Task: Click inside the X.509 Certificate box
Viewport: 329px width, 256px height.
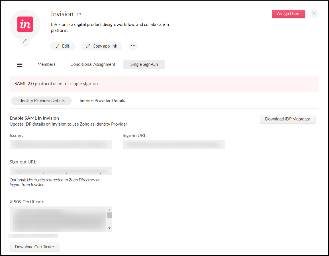Action: tap(58, 219)
